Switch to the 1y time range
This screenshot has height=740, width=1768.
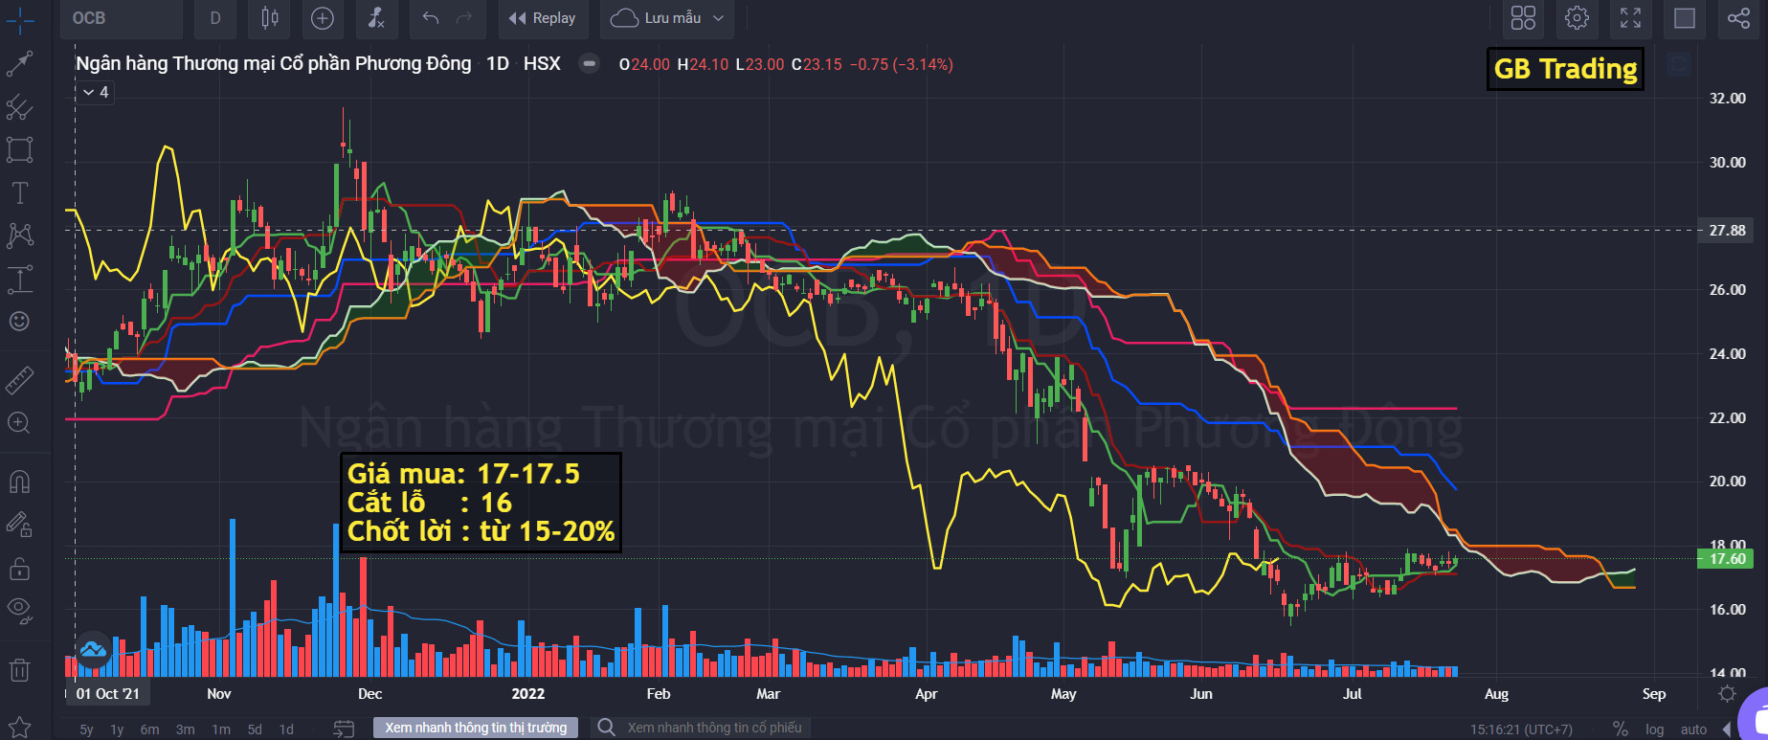click(117, 729)
